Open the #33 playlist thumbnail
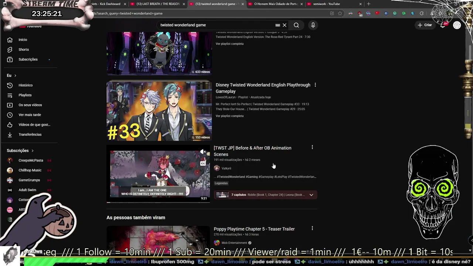Image resolution: width=473 pixels, height=266 pixels. click(x=159, y=111)
